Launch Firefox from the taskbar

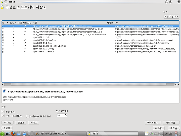coord(13,133)
